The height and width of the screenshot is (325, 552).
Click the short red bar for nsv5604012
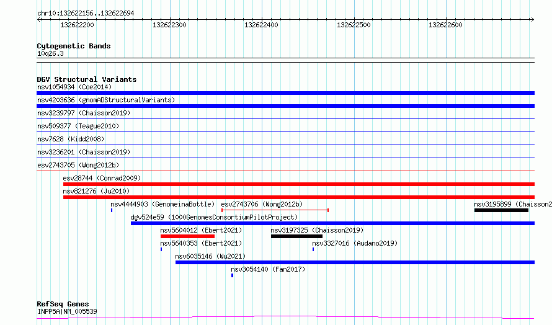187,236
